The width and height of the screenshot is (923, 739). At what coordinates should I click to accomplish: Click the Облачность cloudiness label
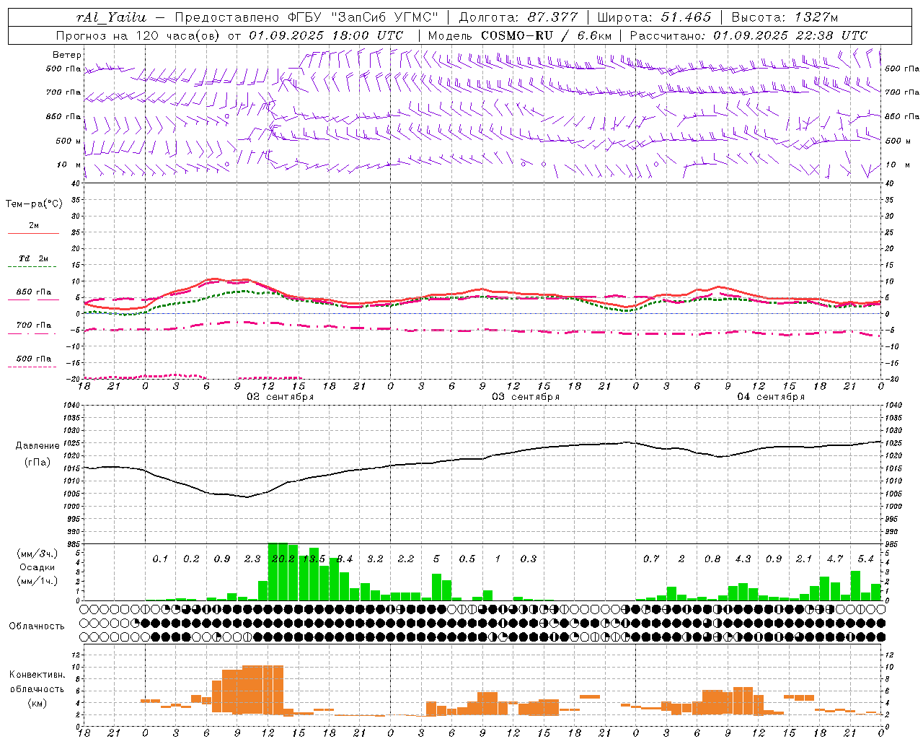pyautogui.click(x=37, y=626)
